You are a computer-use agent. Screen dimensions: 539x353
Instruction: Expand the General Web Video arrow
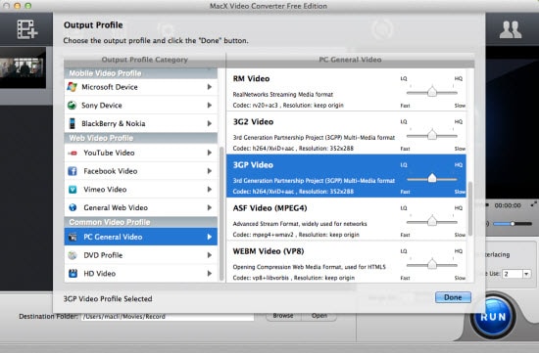pos(210,207)
